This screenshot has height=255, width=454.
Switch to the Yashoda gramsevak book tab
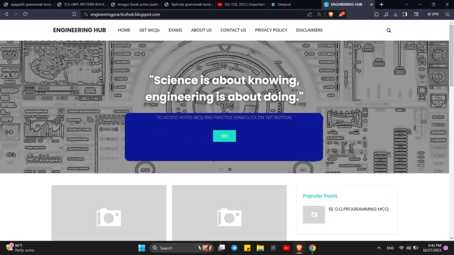tap(189, 5)
